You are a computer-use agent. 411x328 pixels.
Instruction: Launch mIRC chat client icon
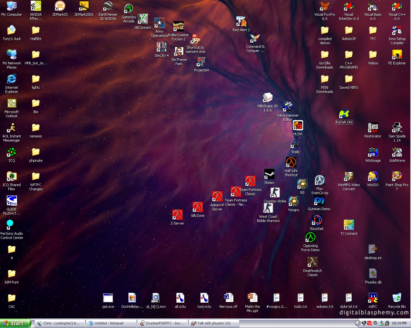(373, 301)
